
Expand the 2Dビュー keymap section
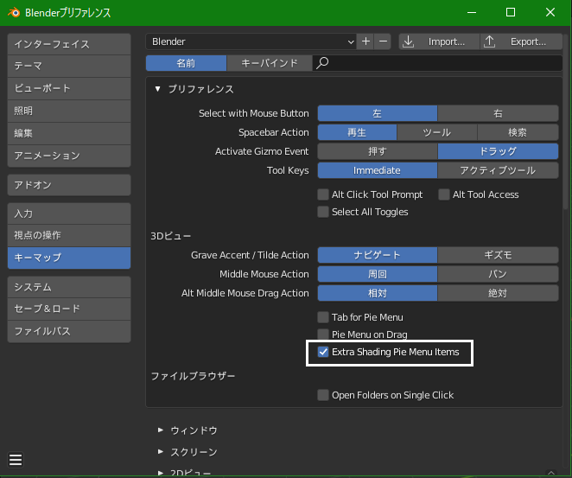pyautogui.click(x=161, y=473)
